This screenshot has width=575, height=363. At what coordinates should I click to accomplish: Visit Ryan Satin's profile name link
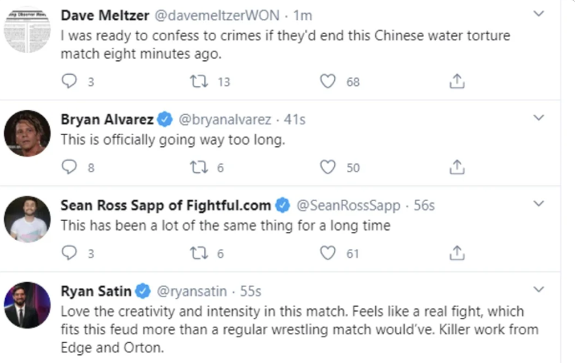(96, 291)
